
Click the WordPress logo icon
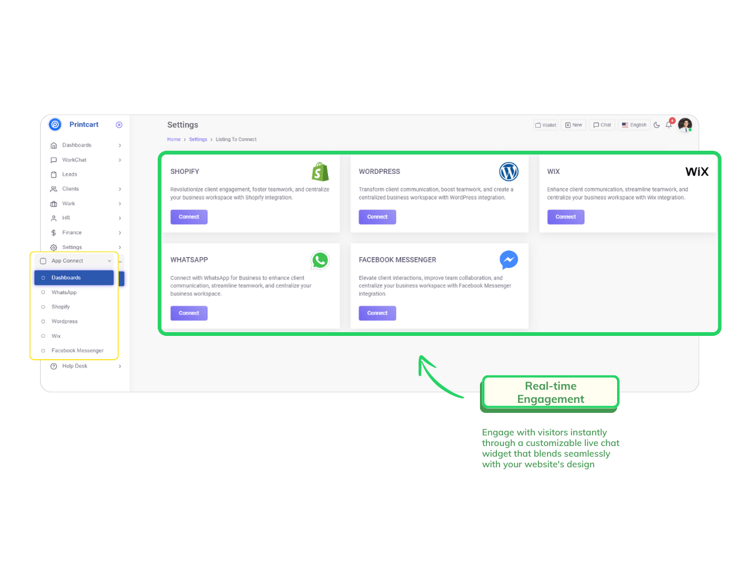[x=509, y=171]
